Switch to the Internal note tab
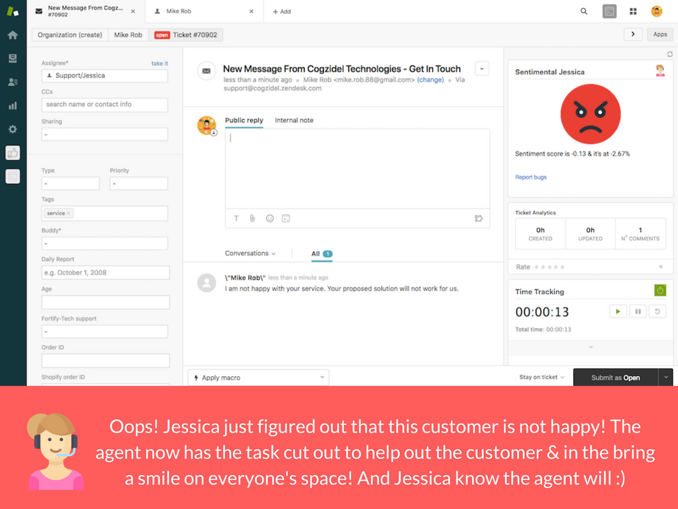The width and height of the screenshot is (678, 509). pyautogui.click(x=294, y=120)
